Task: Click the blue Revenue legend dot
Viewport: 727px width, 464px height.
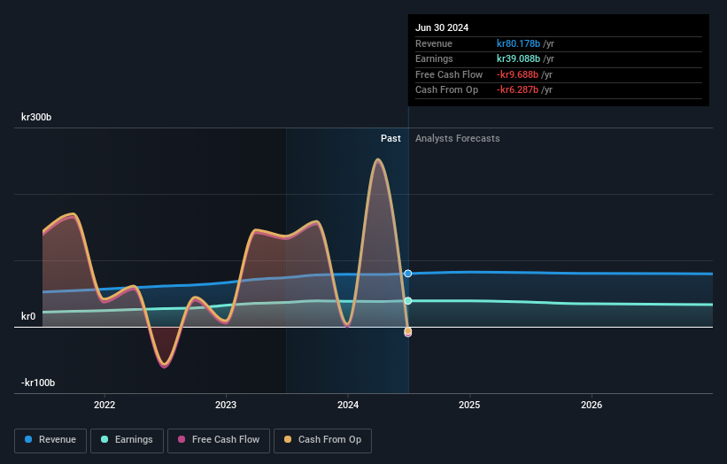Action: point(28,439)
